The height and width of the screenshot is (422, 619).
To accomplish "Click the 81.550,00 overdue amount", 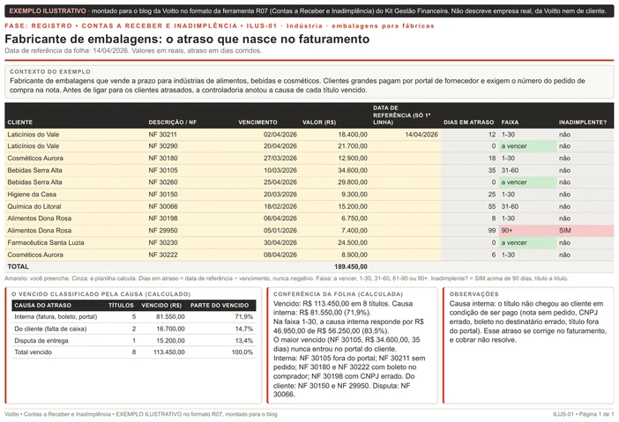I will (x=170, y=316).
